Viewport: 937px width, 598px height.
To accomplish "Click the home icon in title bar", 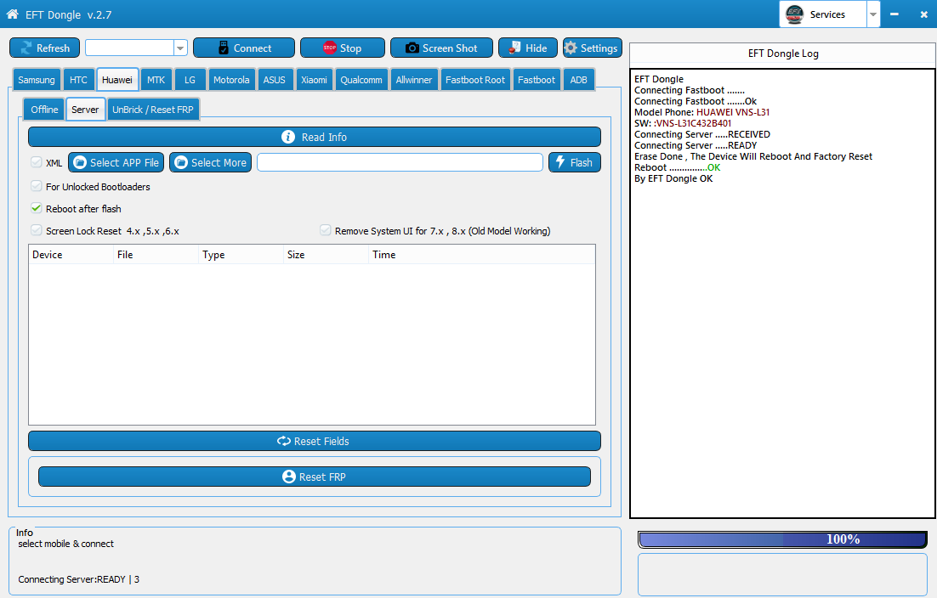I will (x=13, y=15).
